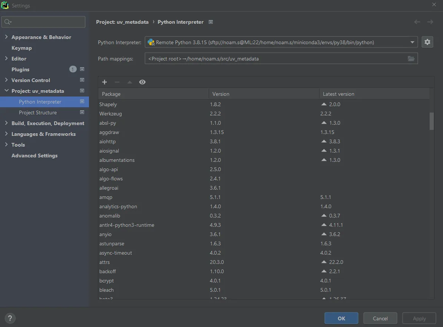This screenshot has width=443, height=327.
Task: Click the upgrade package arrow icon
Action: (130, 82)
